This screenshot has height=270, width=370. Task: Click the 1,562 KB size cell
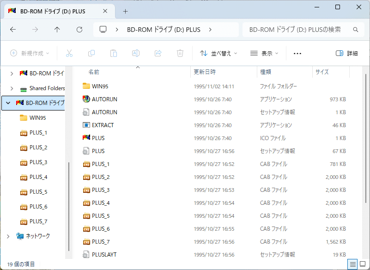click(336, 242)
